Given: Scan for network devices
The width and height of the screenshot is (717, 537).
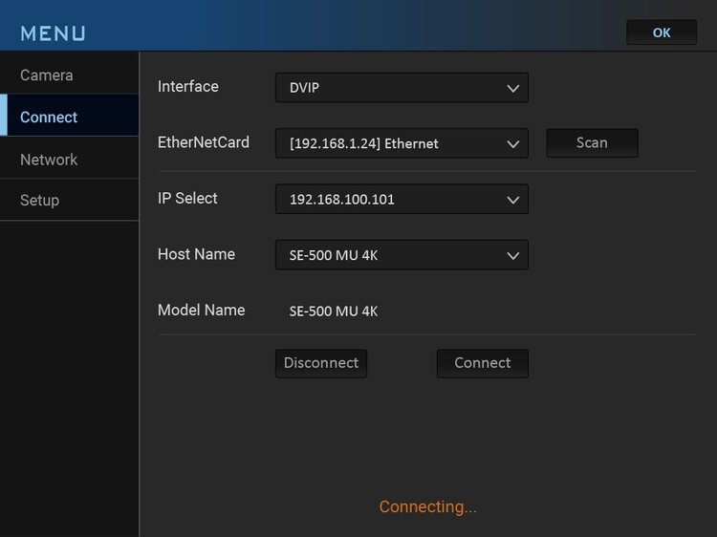Looking at the screenshot, I should click(x=592, y=142).
